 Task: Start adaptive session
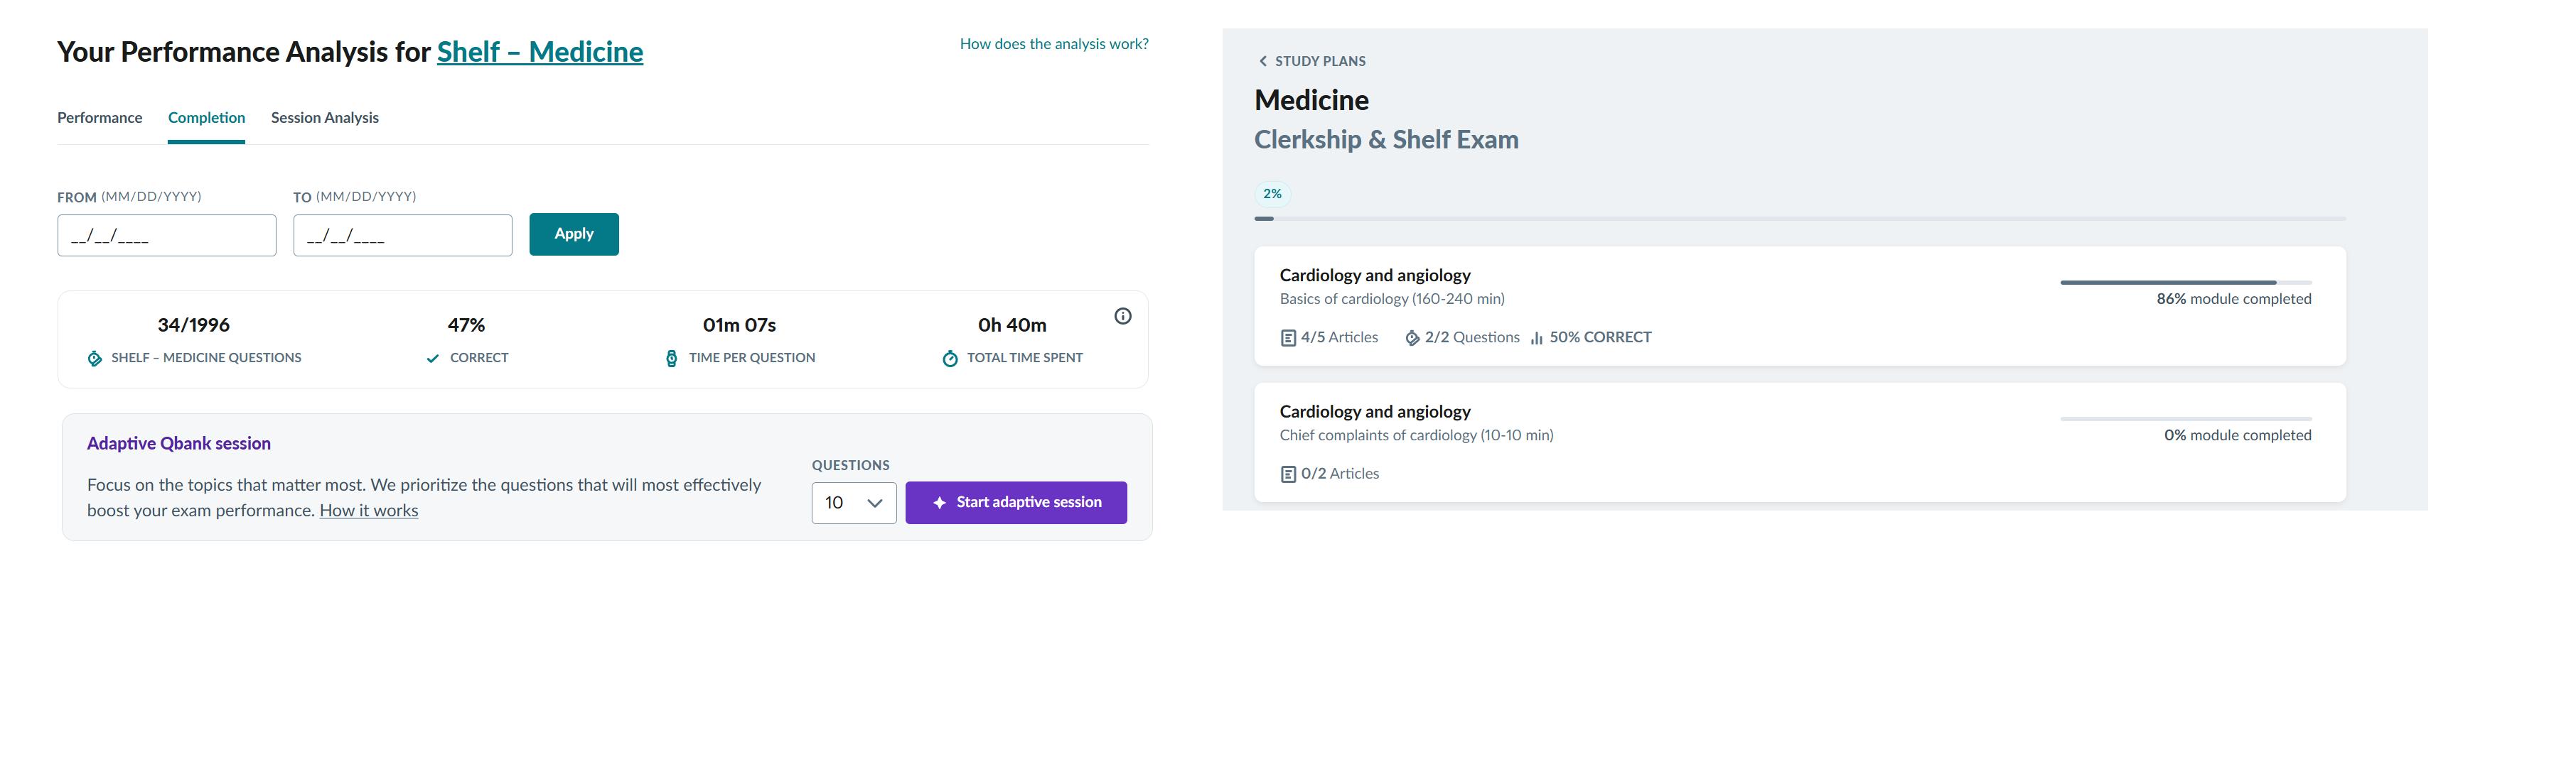click(x=1016, y=503)
